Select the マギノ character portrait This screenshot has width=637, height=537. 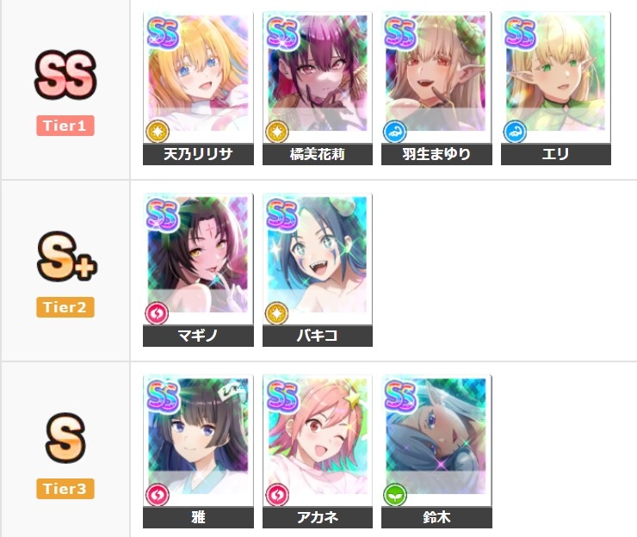(198, 259)
